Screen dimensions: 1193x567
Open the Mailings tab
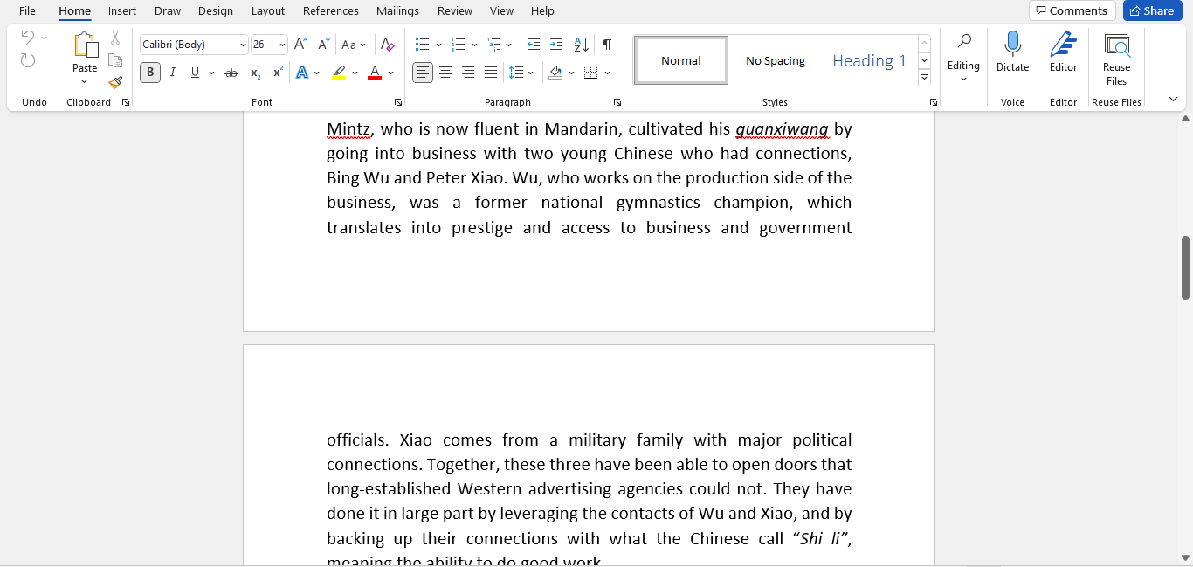click(x=397, y=10)
